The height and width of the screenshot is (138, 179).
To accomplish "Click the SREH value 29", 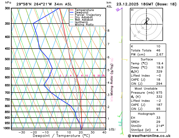I will pyautogui.click(x=158, y=122).
